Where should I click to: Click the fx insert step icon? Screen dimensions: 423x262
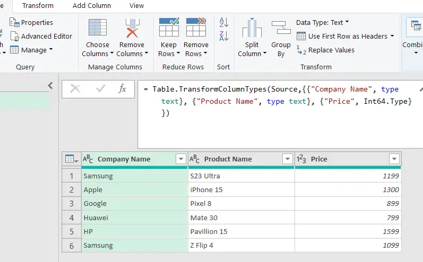pyautogui.click(x=122, y=88)
